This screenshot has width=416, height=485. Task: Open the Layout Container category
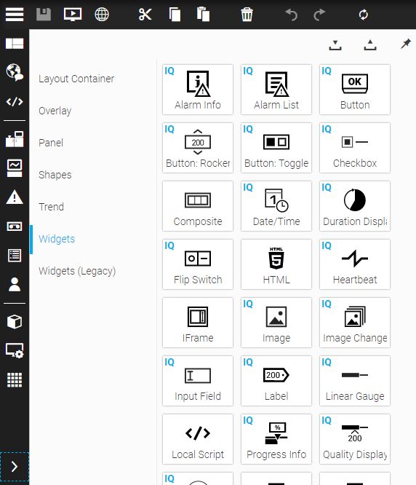tap(76, 79)
